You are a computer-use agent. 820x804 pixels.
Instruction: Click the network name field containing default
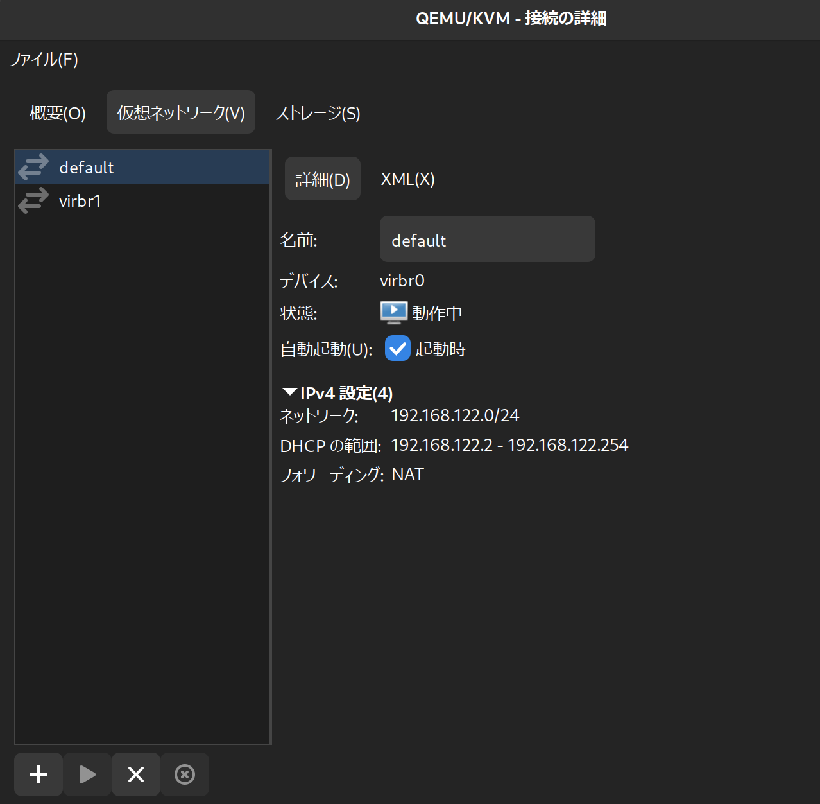487,240
